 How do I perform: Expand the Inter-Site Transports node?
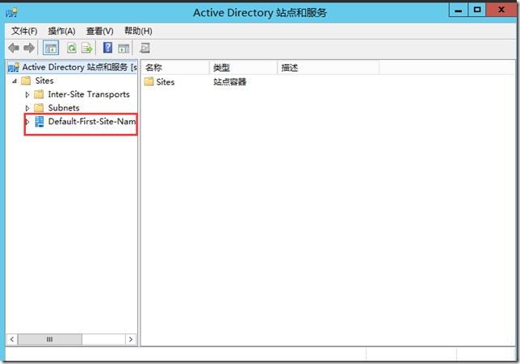tap(27, 94)
